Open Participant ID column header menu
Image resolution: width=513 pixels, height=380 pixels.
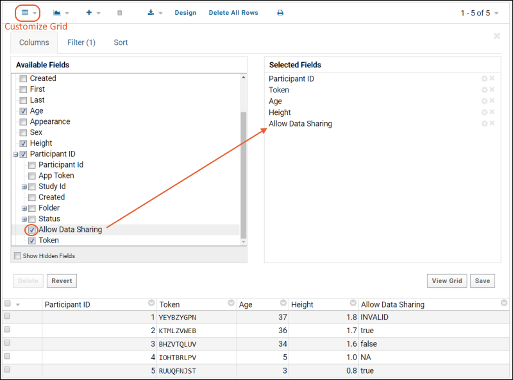pos(151,303)
